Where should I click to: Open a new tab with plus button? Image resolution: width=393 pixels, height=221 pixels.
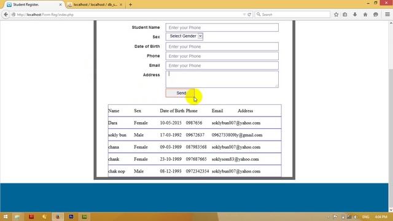[130, 4]
